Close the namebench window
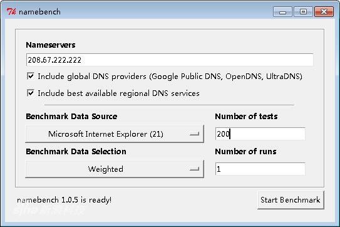This screenshot has width=340, height=227. (x=324, y=12)
